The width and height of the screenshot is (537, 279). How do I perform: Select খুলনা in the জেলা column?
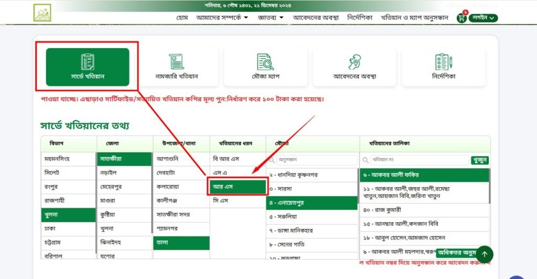pos(124,229)
